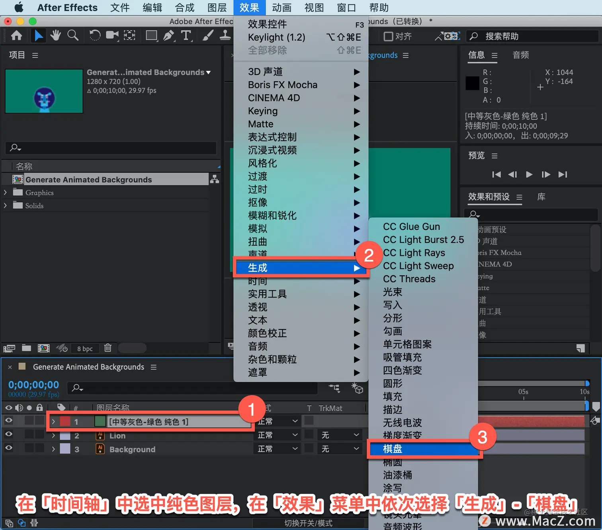Open the 动画 menu in menu bar
Image resolution: width=602 pixels, height=530 pixels.
[x=282, y=8]
